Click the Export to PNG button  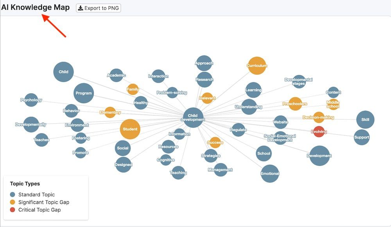[99, 8]
